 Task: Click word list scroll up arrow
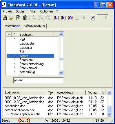point(61,34)
